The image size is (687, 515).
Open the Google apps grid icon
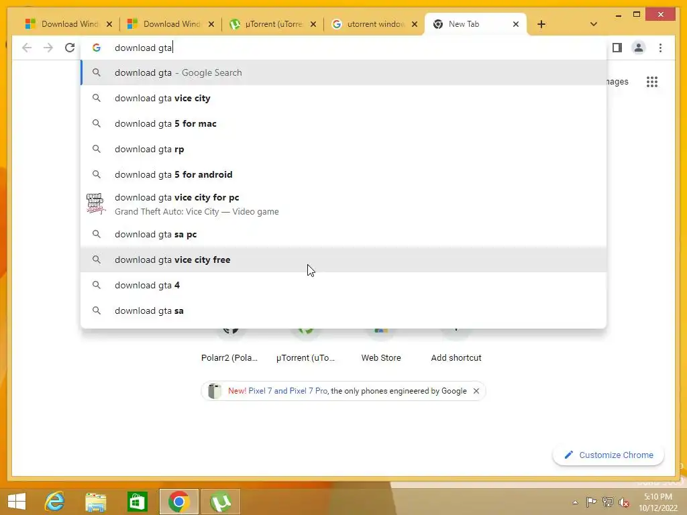pyautogui.click(x=652, y=81)
